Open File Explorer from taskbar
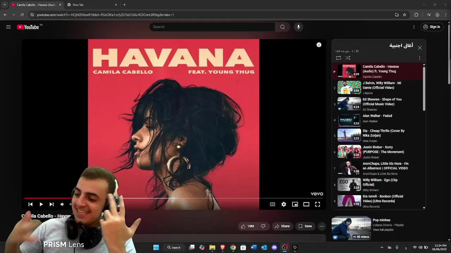Screen dimensions: 451x253 [x=212, y=247]
